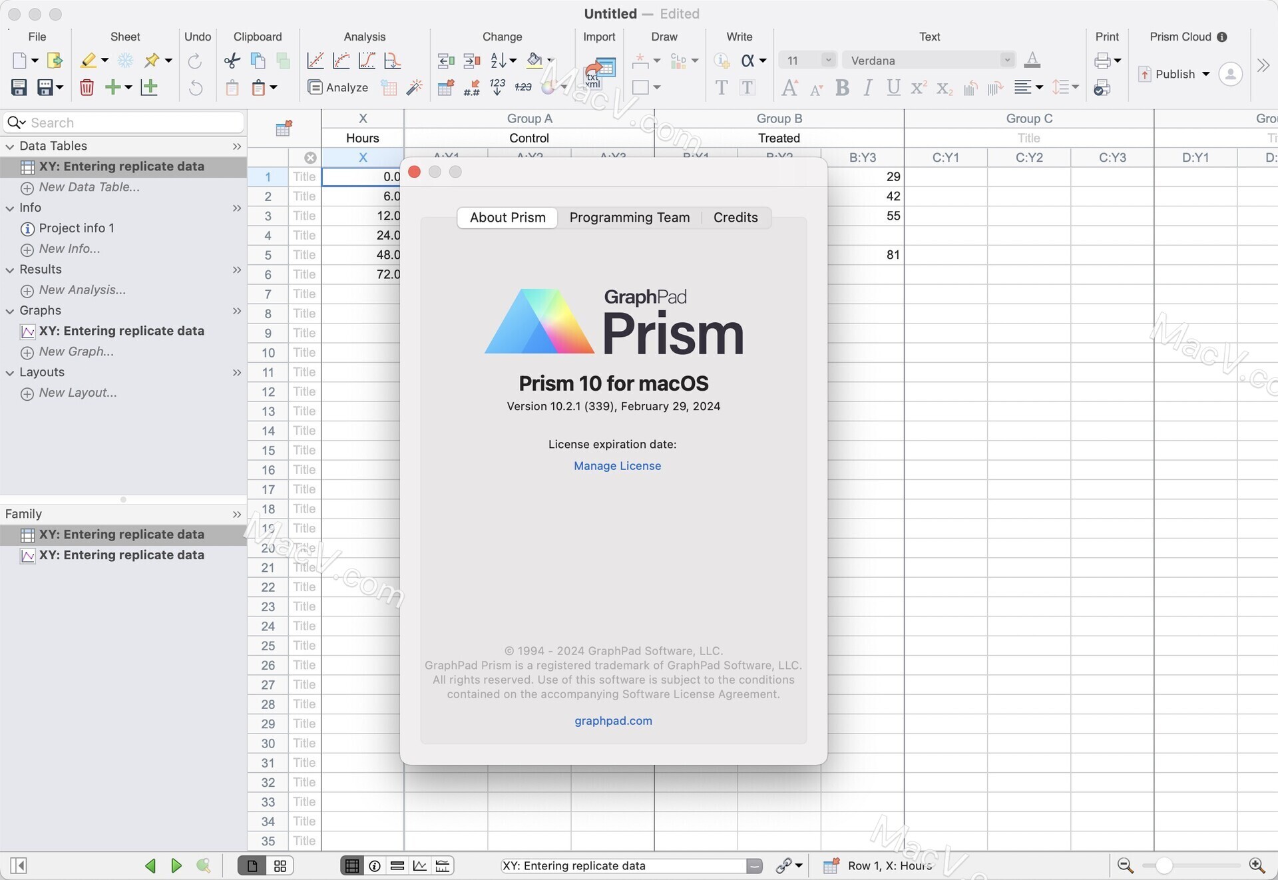
Task: Collapse the Layouts section in navigator
Action: click(x=10, y=373)
